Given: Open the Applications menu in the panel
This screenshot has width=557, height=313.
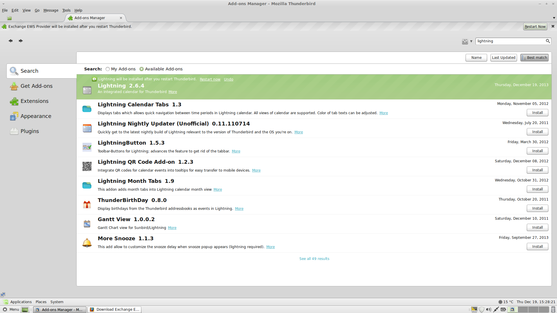Looking at the screenshot, I should 17,302.
